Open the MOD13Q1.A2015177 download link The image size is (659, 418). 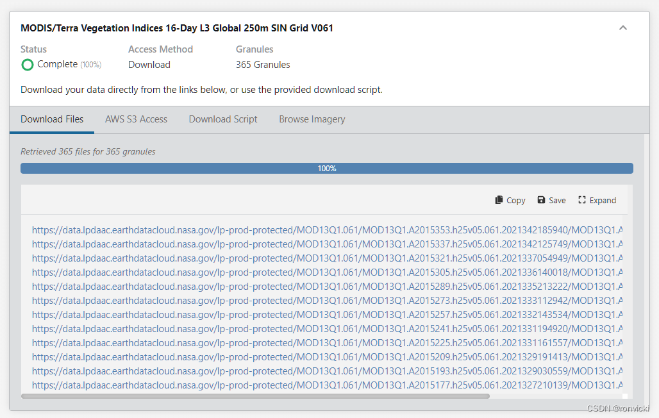[327, 385]
